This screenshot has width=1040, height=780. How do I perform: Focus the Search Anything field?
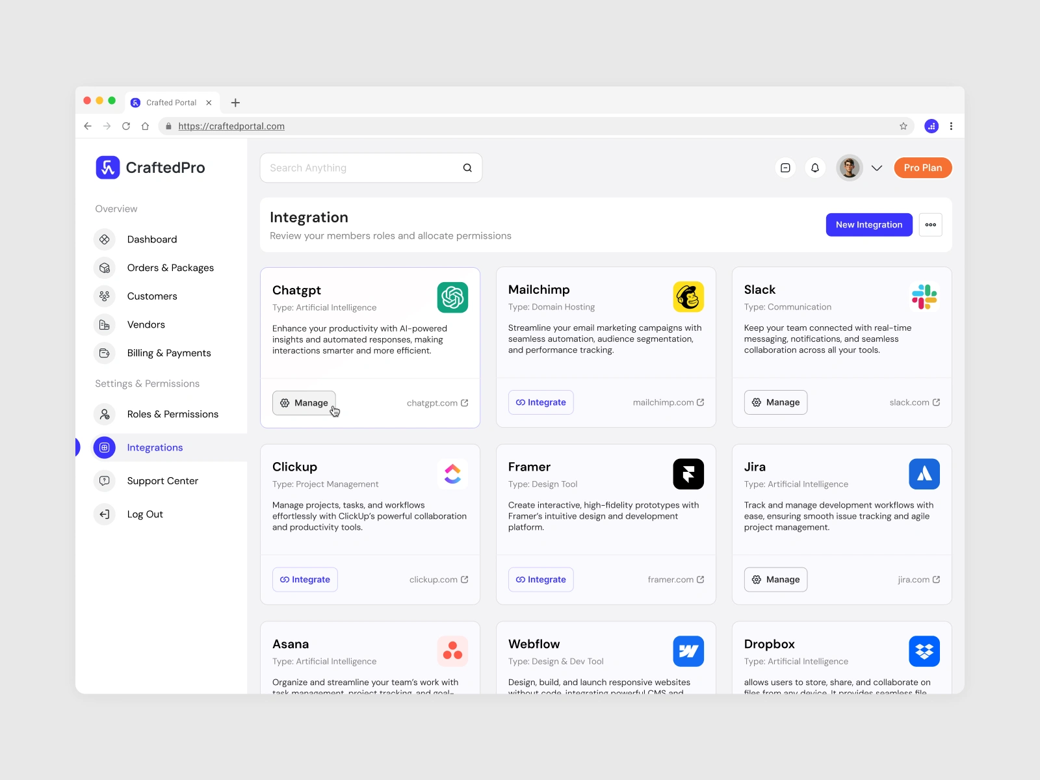(371, 168)
